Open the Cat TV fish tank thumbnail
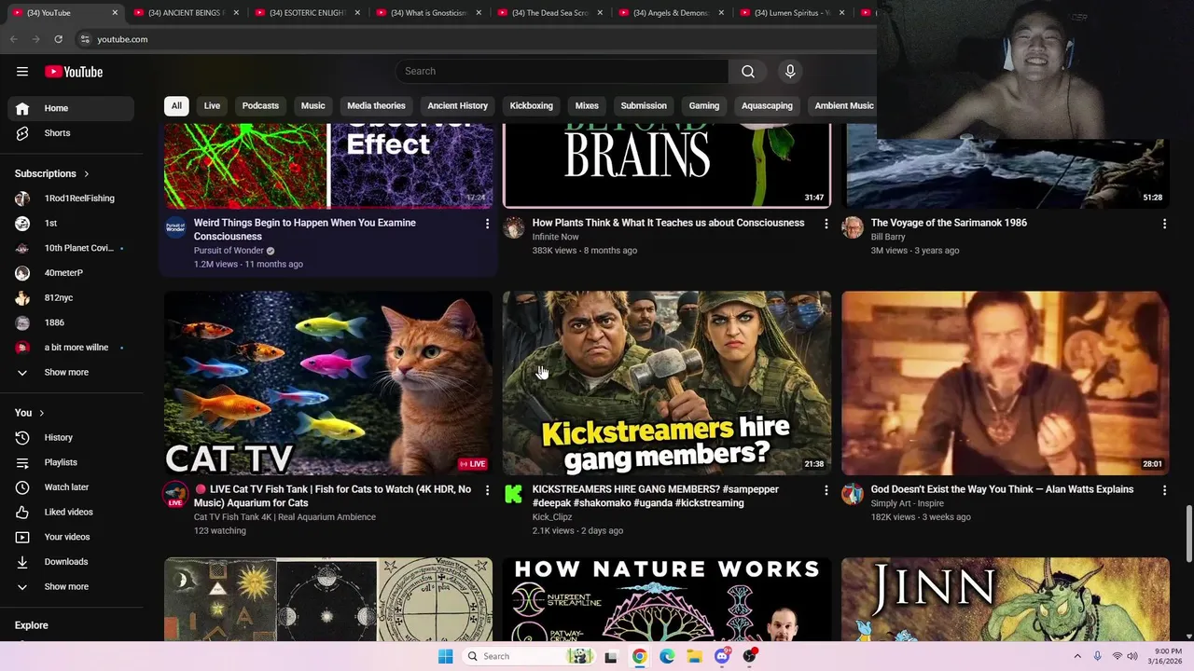The width and height of the screenshot is (1194, 671). point(328,383)
